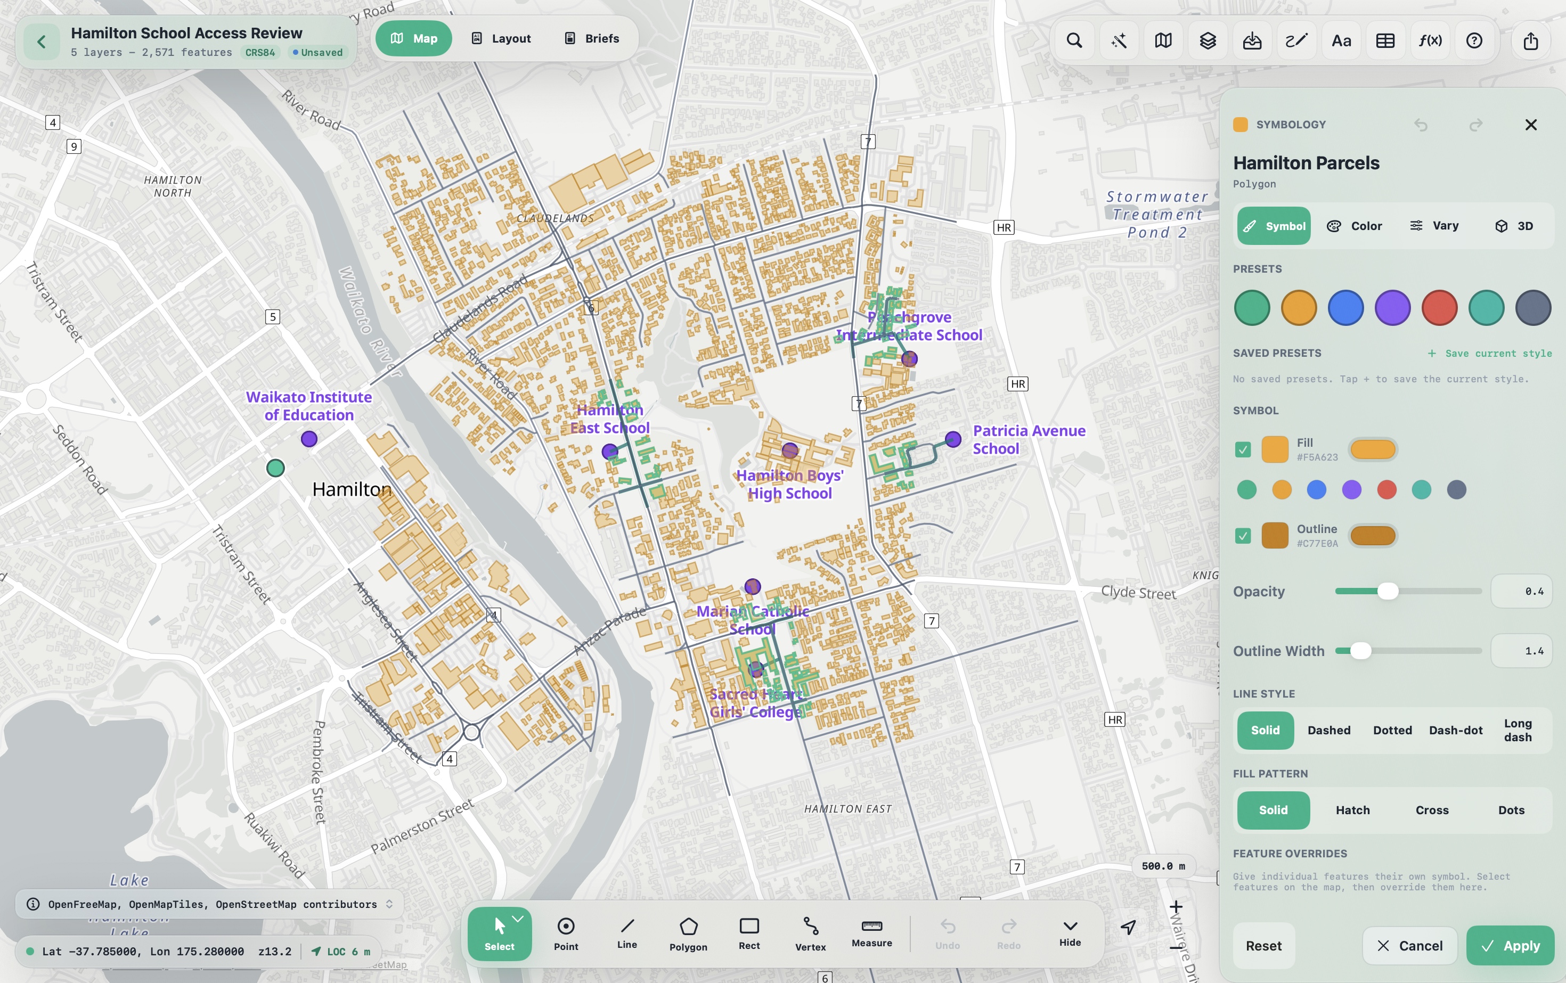Open the Symbol tab
The width and height of the screenshot is (1566, 983).
(1274, 226)
